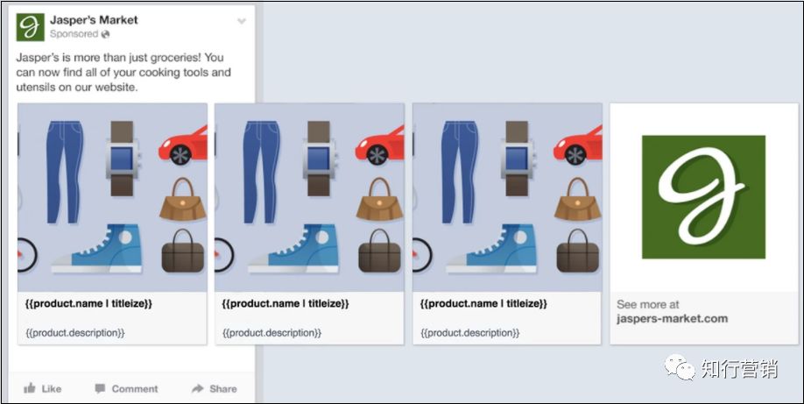
Task: Select the first carousel product image
Action: [x=112, y=198]
